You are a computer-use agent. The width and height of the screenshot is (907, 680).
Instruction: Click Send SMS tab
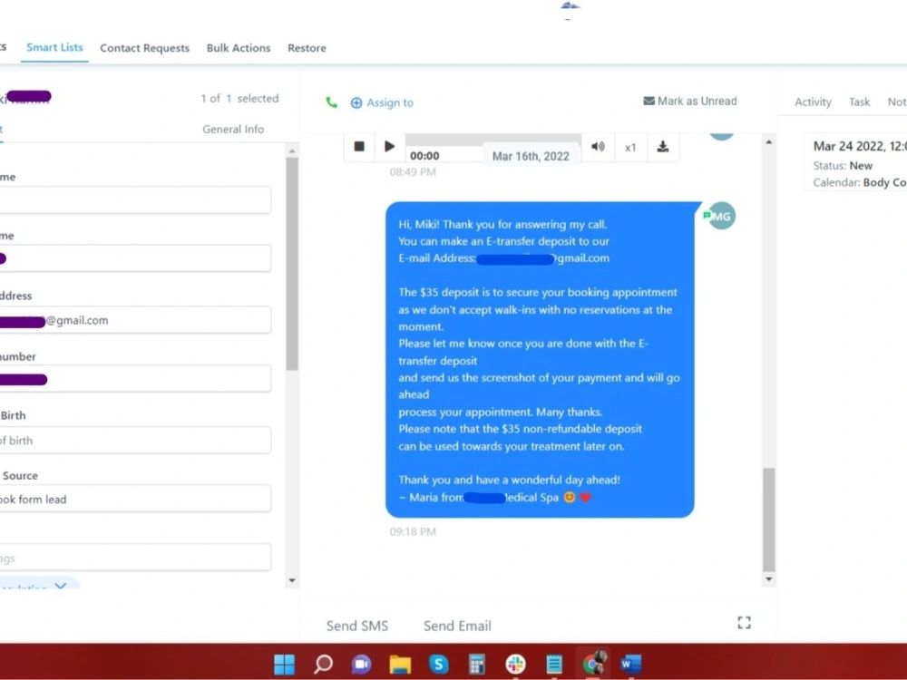click(356, 626)
